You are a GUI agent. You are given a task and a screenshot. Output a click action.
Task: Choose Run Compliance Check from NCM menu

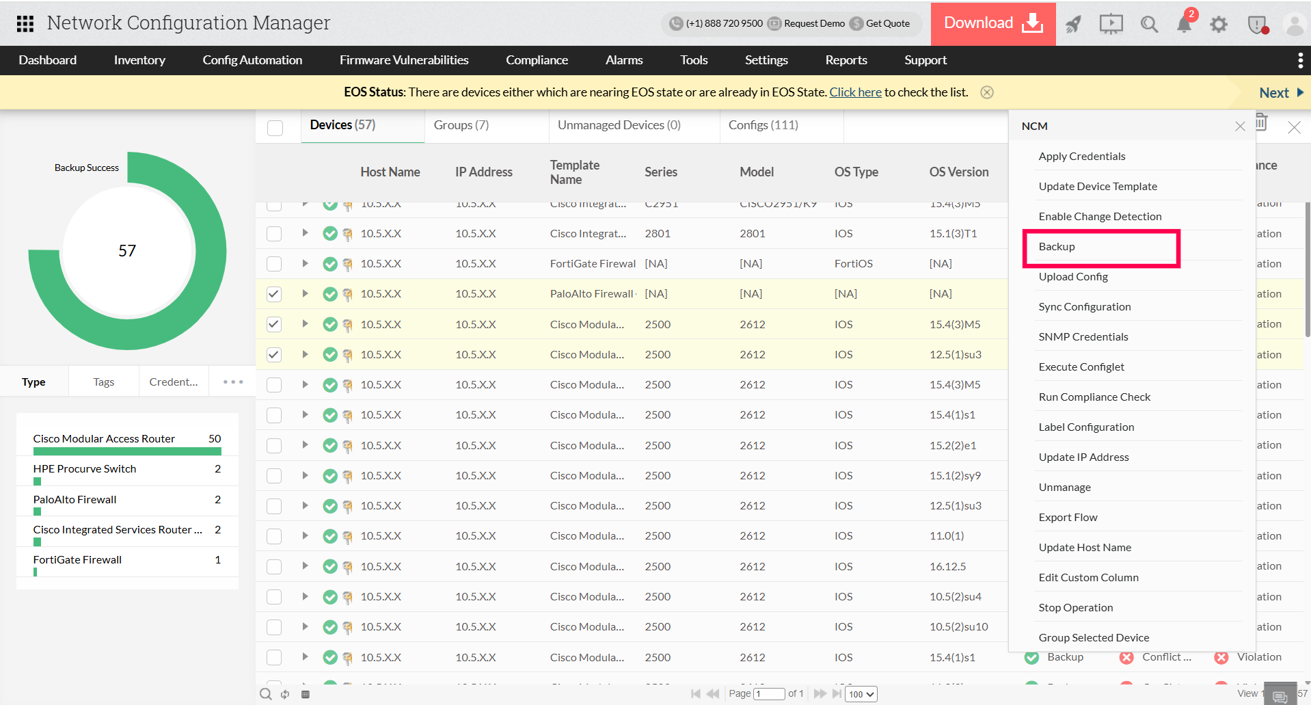click(x=1094, y=397)
